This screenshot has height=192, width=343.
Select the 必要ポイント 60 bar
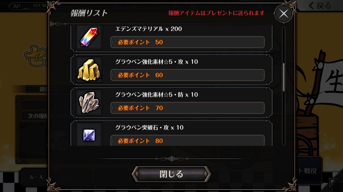pyautogui.click(x=188, y=75)
